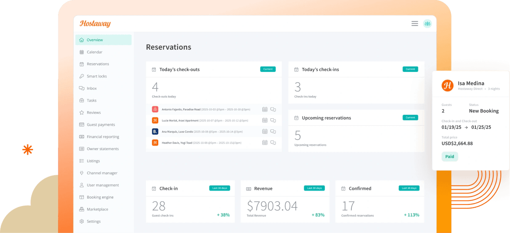Open chat icon for Heather Davis
Viewport: 510px width, 233px height.
(273, 142)
